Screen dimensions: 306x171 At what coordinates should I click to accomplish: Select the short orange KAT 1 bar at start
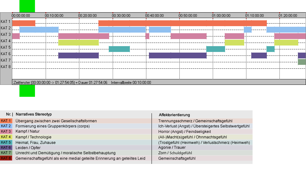(24, 23)
